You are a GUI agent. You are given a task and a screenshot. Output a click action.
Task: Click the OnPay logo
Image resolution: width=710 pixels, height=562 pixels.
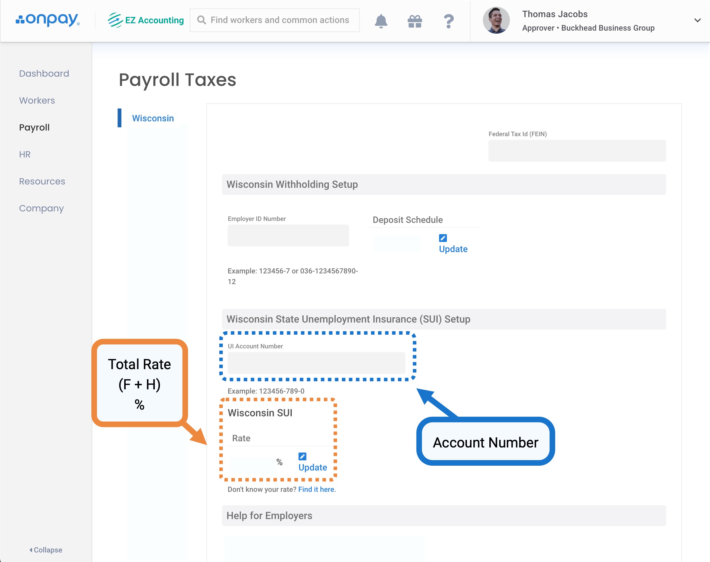click(48, 20)
